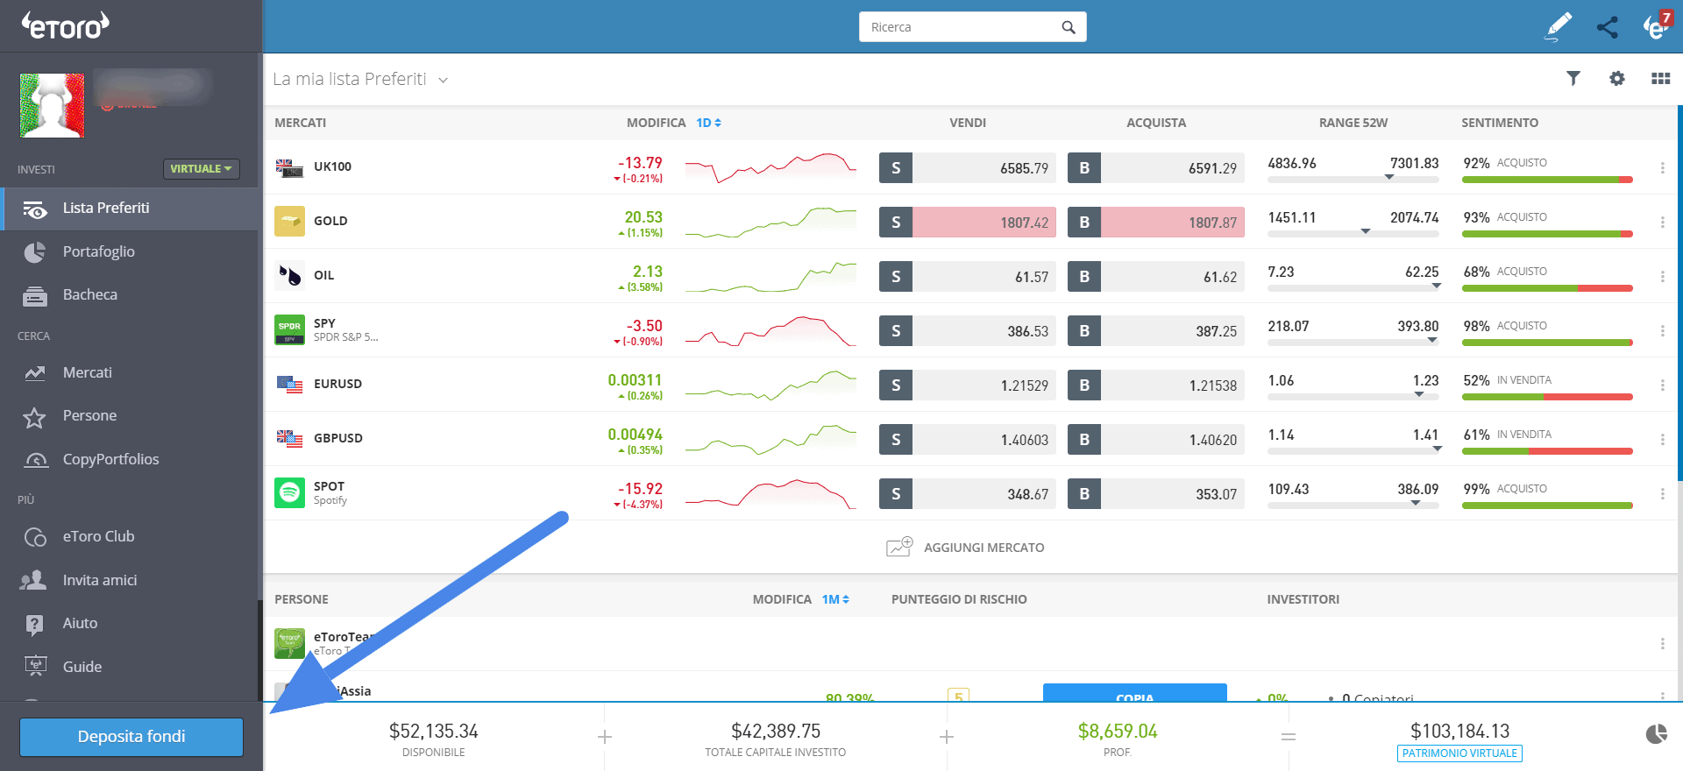This screenshot has height=771, width=1683.
Task: Change the 1M people timeframe selector
Action: [835, 599]
